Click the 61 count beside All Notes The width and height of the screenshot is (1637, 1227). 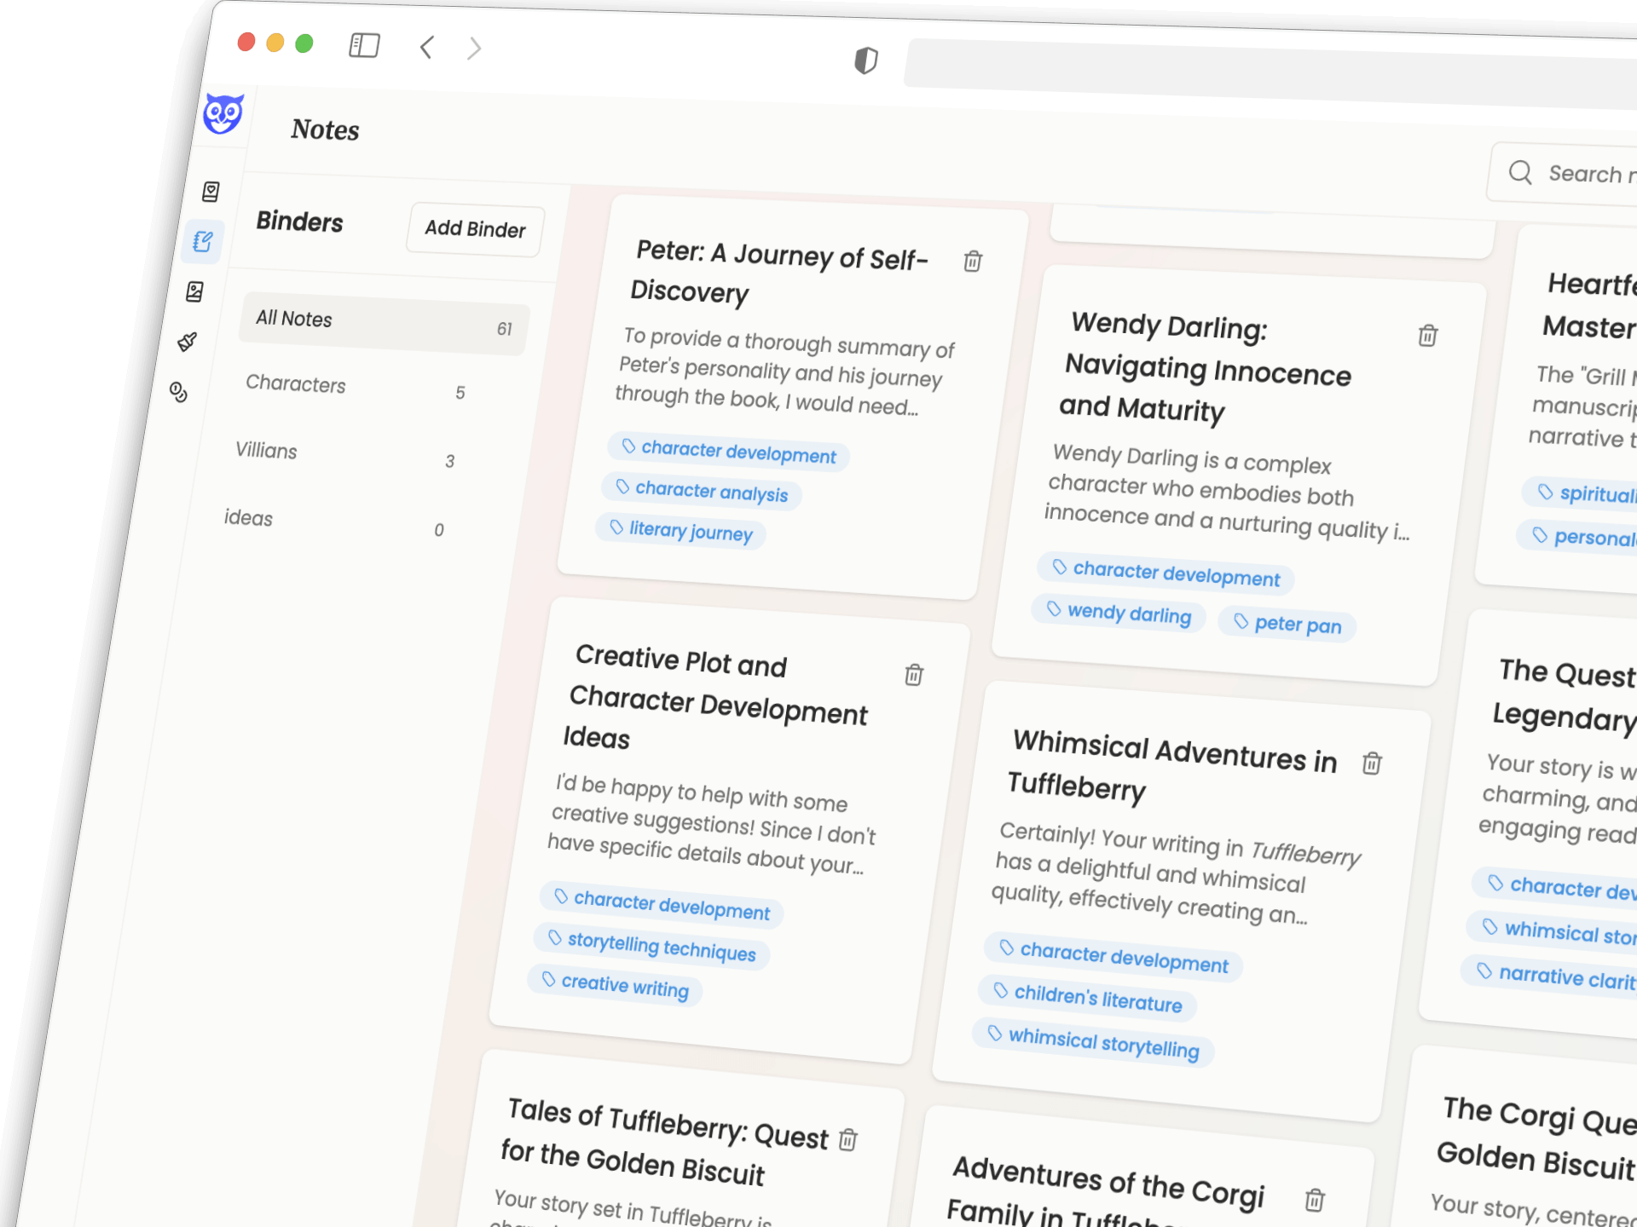pos(505,329)
